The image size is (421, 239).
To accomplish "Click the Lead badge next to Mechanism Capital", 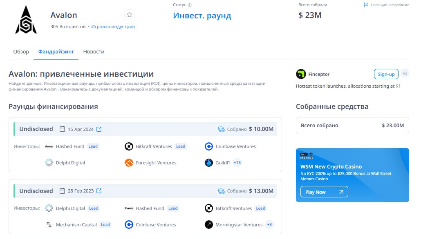I will coord(105,225).
